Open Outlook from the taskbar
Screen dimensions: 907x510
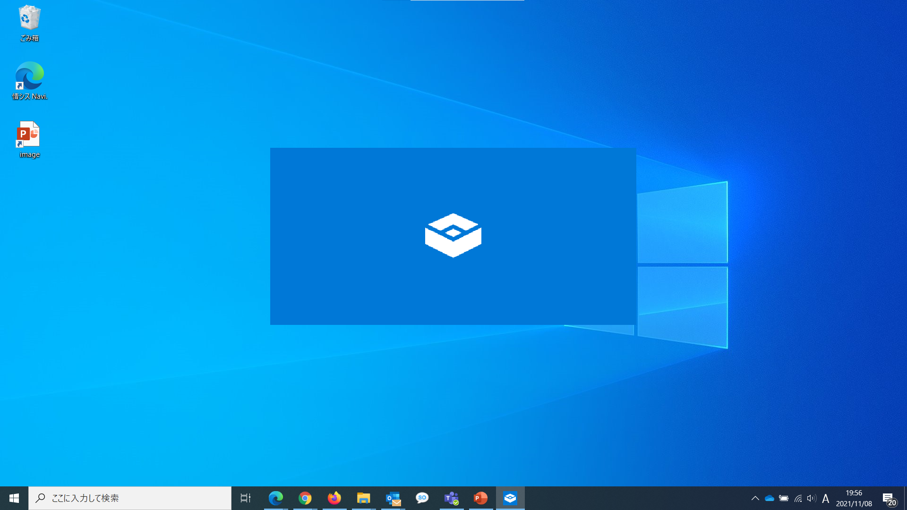(x=393, y=498)
